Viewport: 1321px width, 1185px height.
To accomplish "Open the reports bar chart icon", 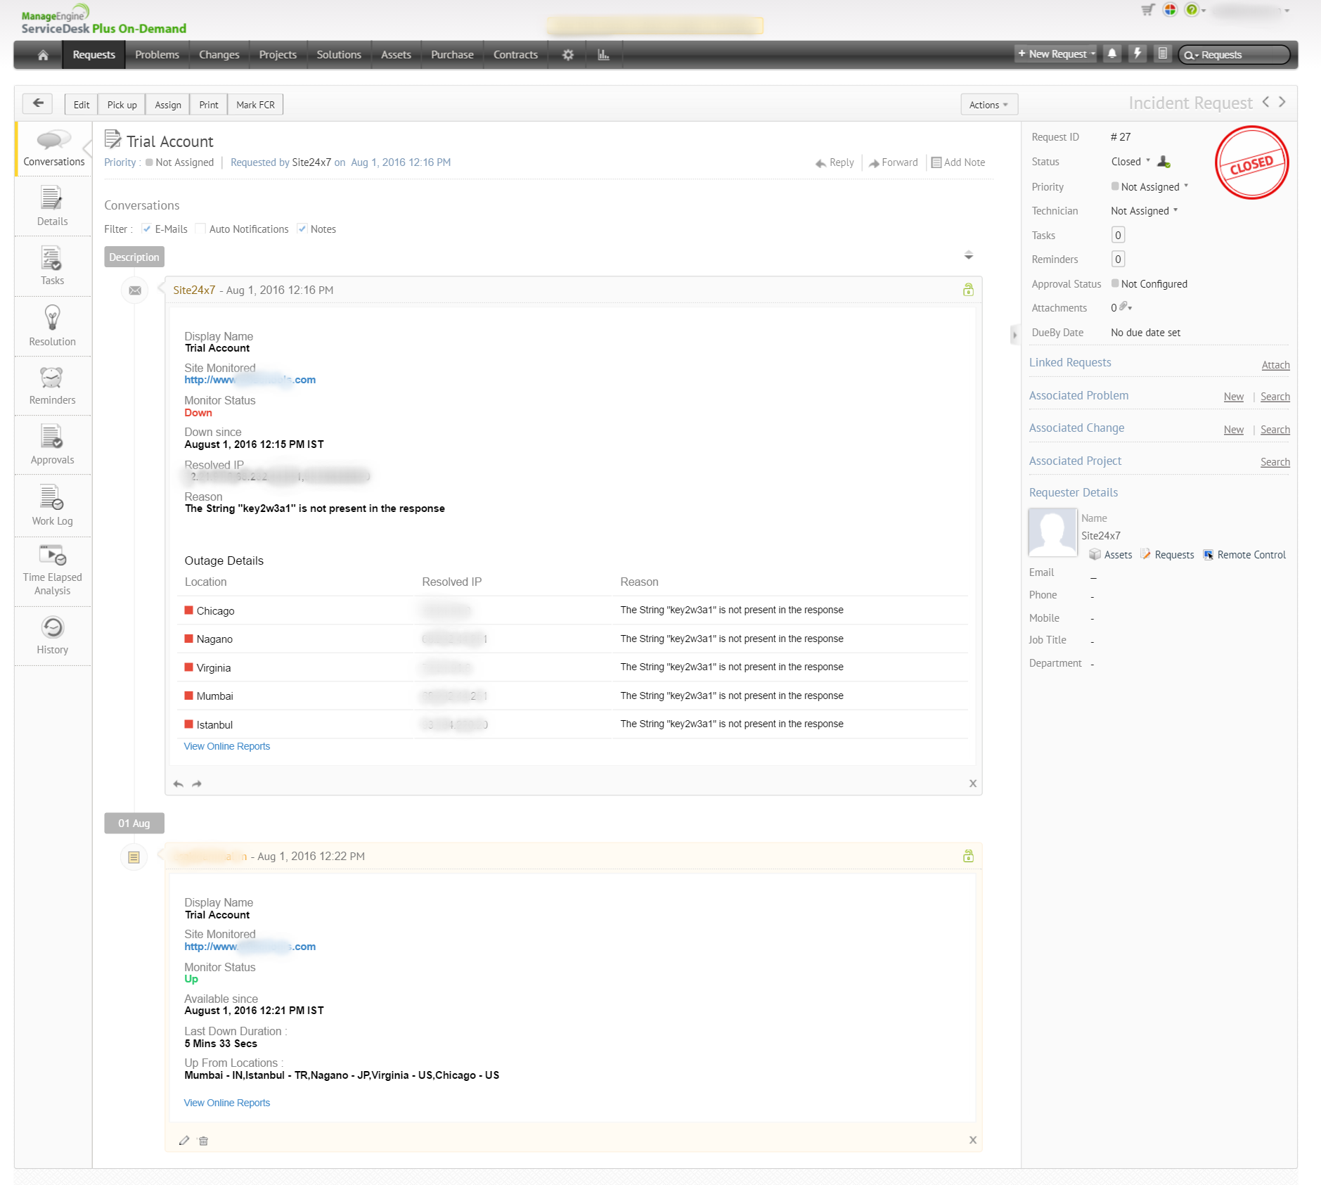I will 603,55.
